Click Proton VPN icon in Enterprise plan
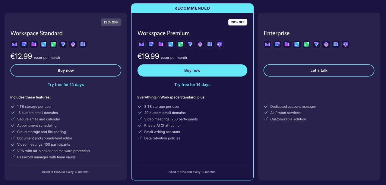Image resolution: width=386 pixels, height=185 pixels. 316,44
